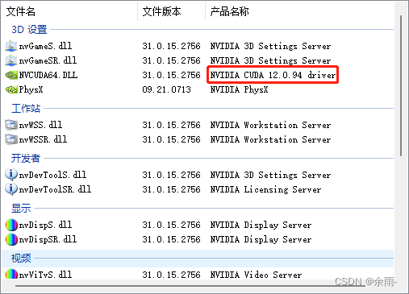Click the nvGameSR.dll file icon
The width and height of the screenshot is (409, 294).
[x=11, y=60]
